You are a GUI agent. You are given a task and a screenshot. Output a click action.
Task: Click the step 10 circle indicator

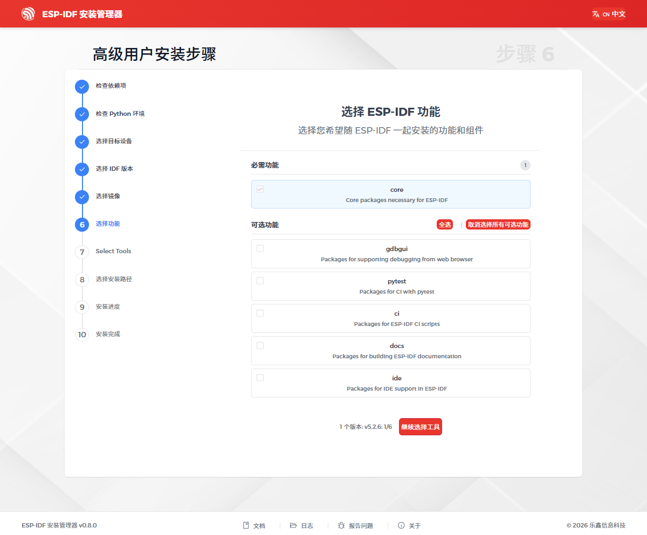(82, 335)
